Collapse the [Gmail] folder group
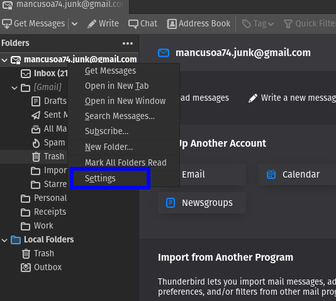 click(x=14, y=88)
